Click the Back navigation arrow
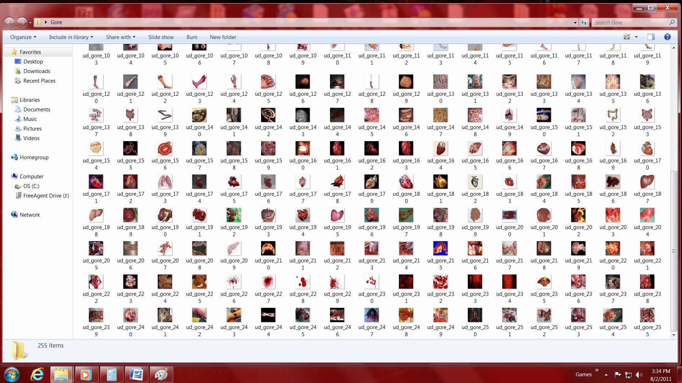The image size is (682, 383). 10,23
